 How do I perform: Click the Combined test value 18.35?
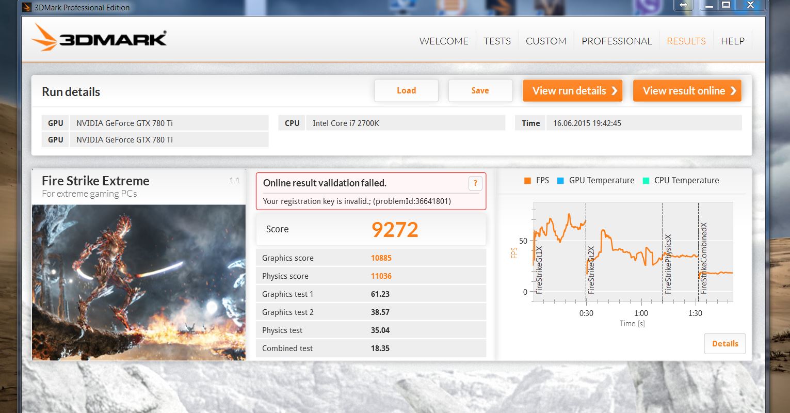coord(380,348)
